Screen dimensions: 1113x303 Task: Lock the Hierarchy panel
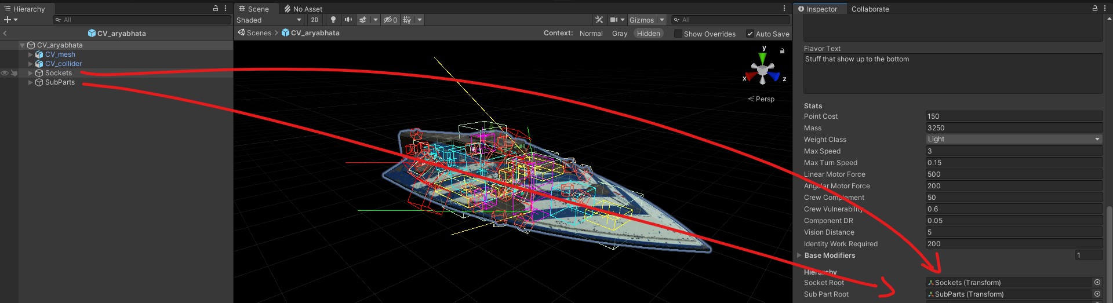(x=216, y=9)
